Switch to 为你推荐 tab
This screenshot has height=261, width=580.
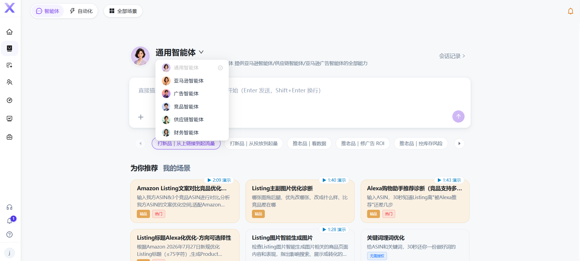(144, 168)
